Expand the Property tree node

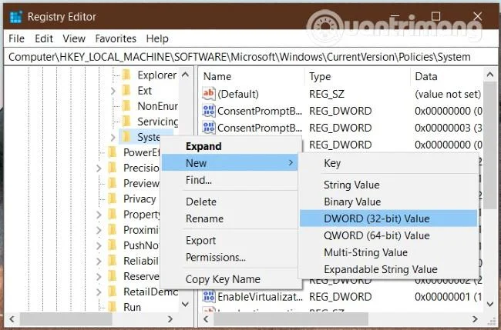99,215
